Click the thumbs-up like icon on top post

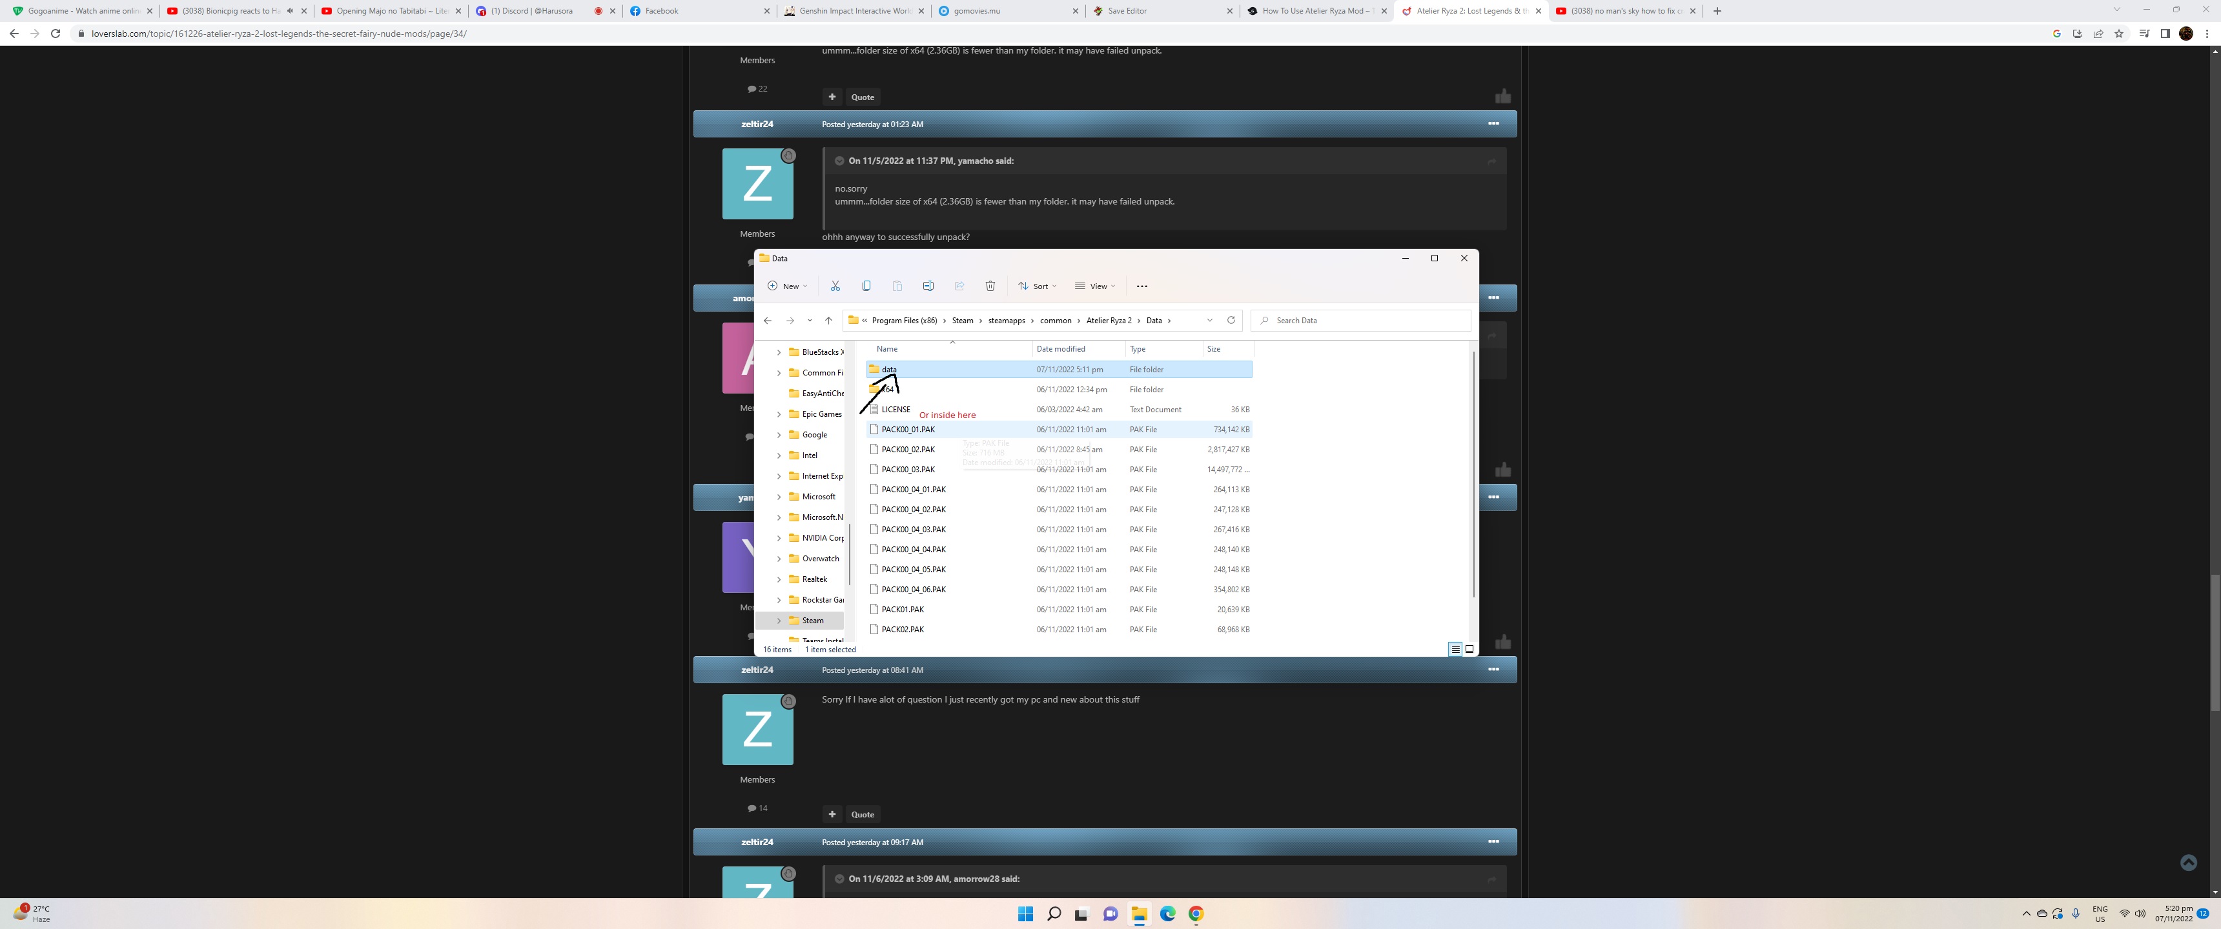pyautogui.click(x=1503, y=97)
